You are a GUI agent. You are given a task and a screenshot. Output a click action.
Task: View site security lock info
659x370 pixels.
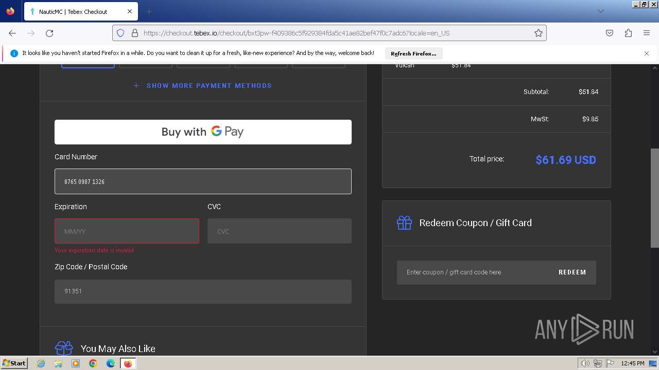point(135,33)
